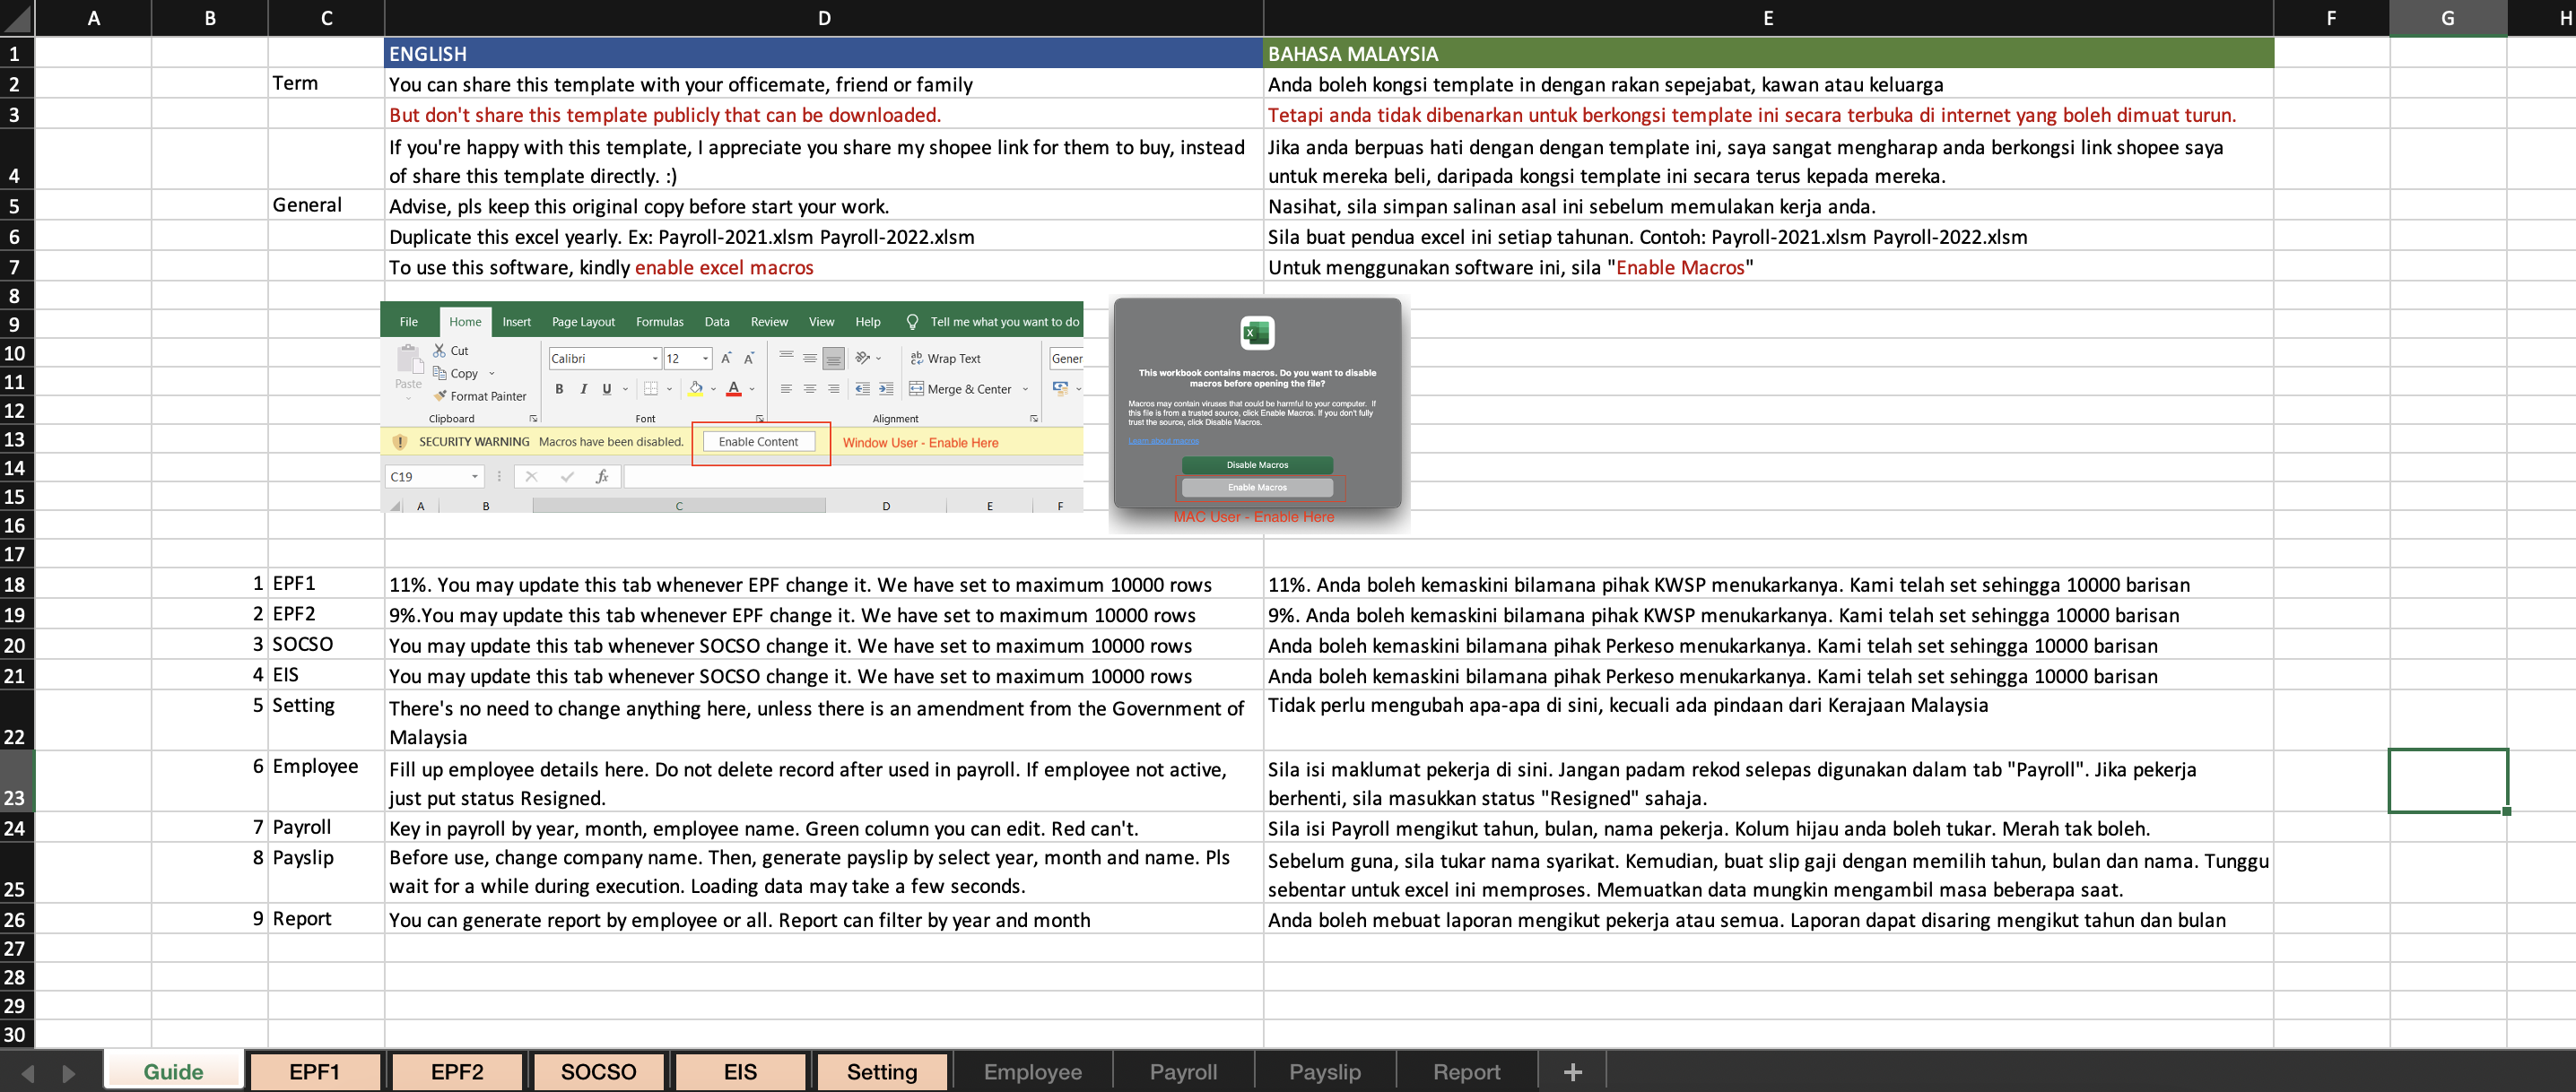
Task: Click the fx insert function icon
Action: click(602, 477)
